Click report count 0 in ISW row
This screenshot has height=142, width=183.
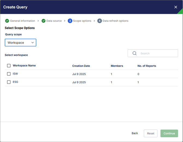tap(138, 74)
